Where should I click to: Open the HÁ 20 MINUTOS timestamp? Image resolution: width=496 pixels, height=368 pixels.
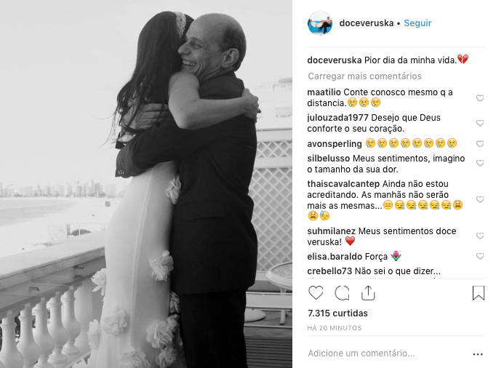335,328
